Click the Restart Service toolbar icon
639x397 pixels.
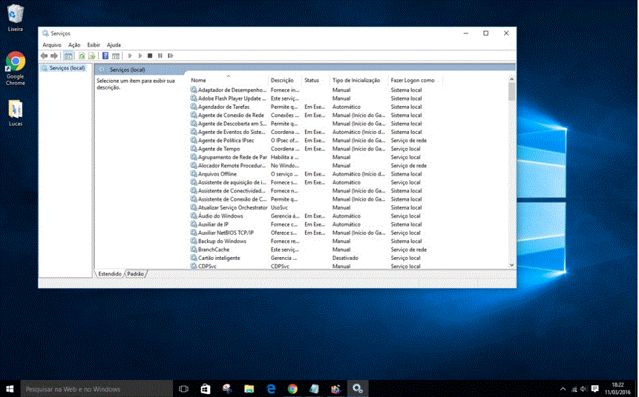pos(171,56)
